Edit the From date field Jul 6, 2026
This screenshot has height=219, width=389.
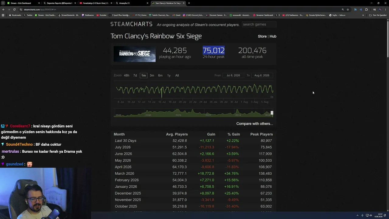[x=233, y=75]
